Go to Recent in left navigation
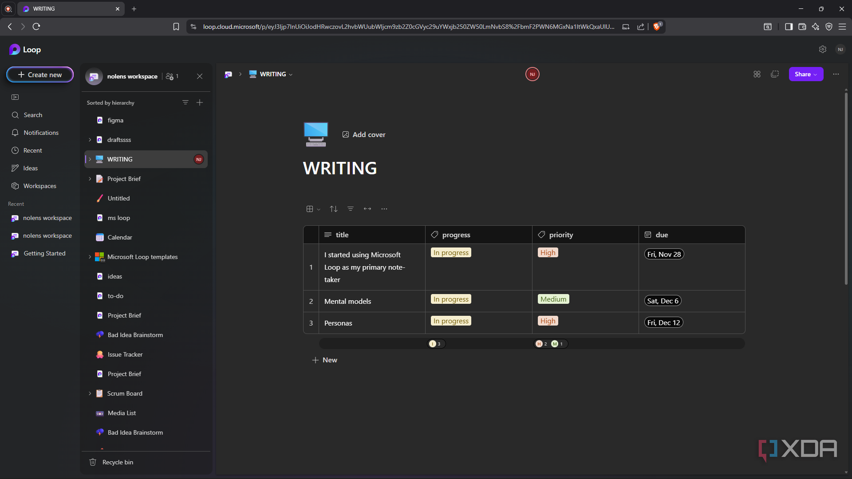 27,150
